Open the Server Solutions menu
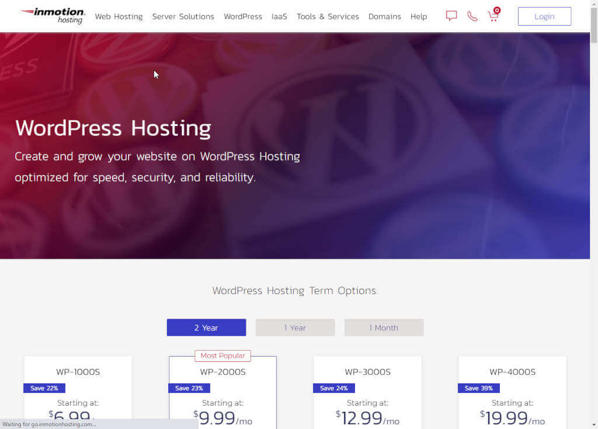 tap(183, 16)
